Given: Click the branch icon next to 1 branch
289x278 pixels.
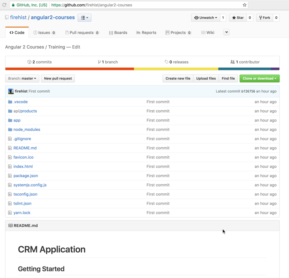Looking at the screenshot, I should click(99, 62).
